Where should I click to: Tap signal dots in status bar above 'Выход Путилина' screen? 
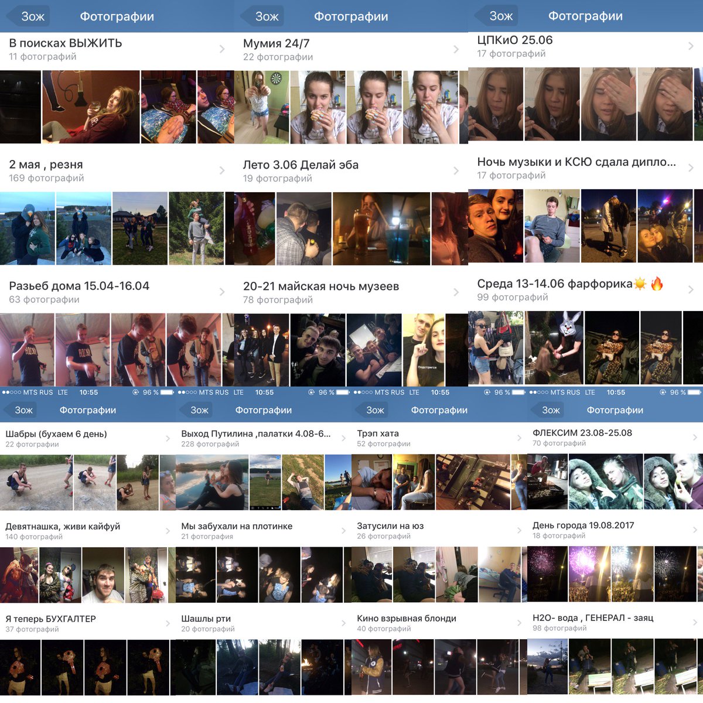[187, 393]
